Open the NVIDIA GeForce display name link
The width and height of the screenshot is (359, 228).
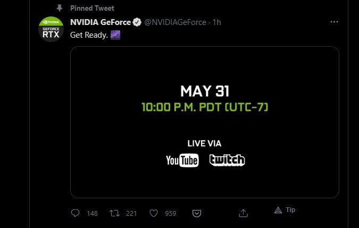pos(101,22)
